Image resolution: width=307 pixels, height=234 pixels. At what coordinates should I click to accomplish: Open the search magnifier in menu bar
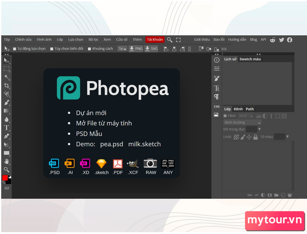pyautogui.click(x=170, y=40)
